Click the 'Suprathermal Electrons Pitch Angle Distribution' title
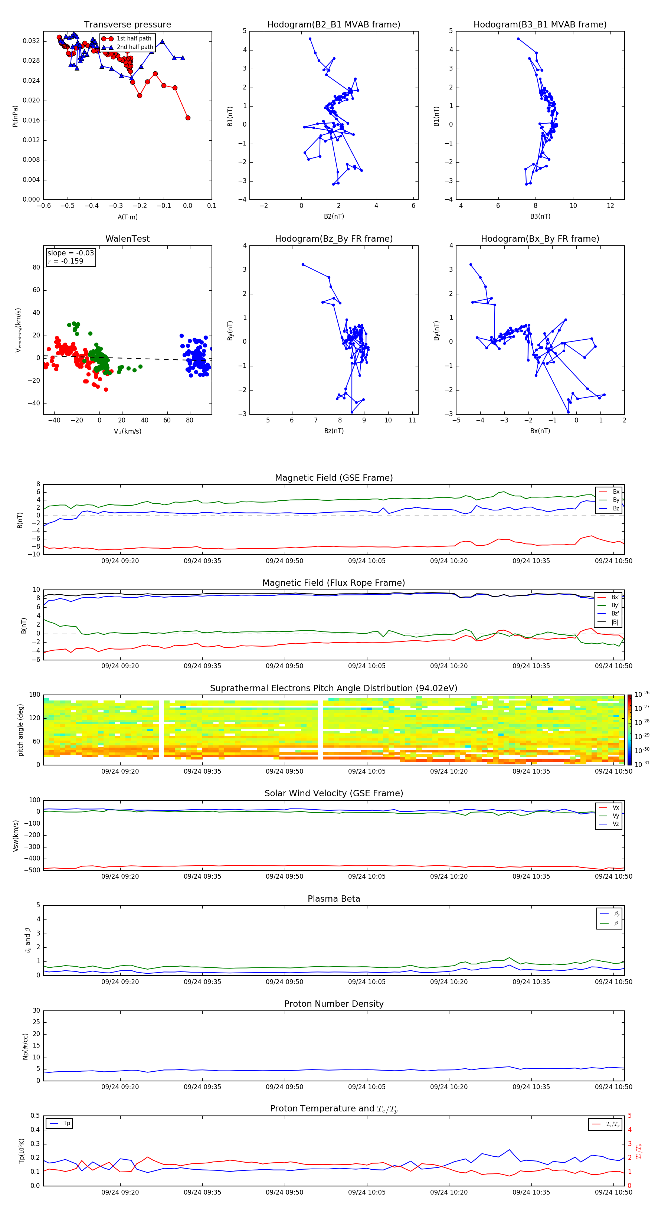The height and width of the screenshot is (1225, 668). pos(334,688)
